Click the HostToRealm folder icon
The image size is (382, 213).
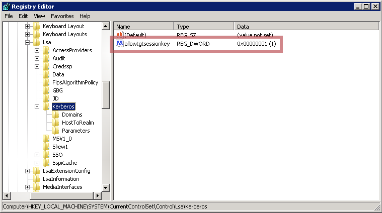pos(55,122)
